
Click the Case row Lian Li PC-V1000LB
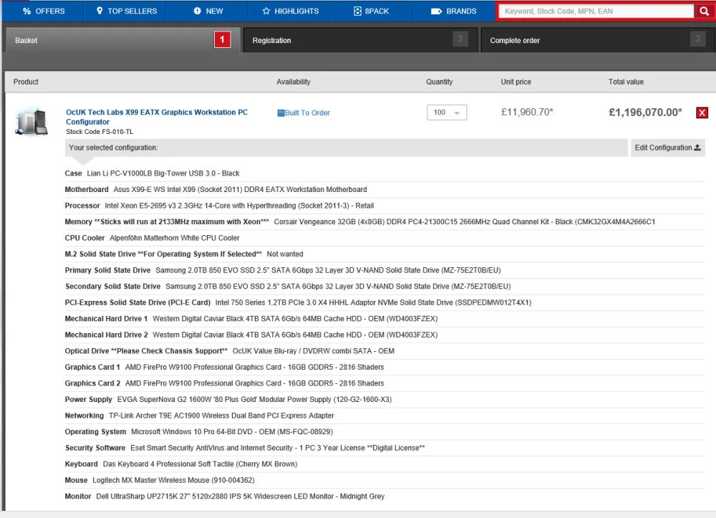385,173
